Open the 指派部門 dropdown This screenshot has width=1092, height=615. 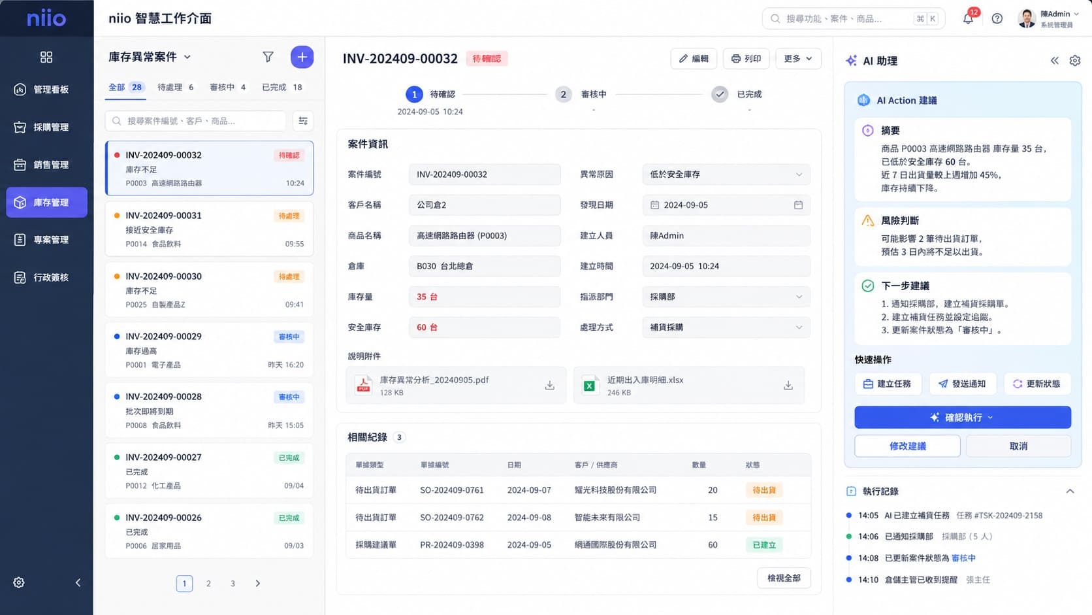(726, 297)
